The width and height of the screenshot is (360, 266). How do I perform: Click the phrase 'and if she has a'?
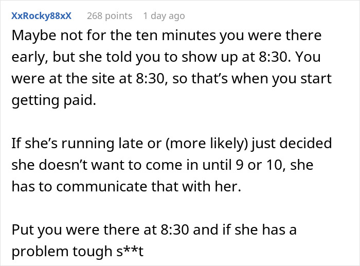pos(245,229)
